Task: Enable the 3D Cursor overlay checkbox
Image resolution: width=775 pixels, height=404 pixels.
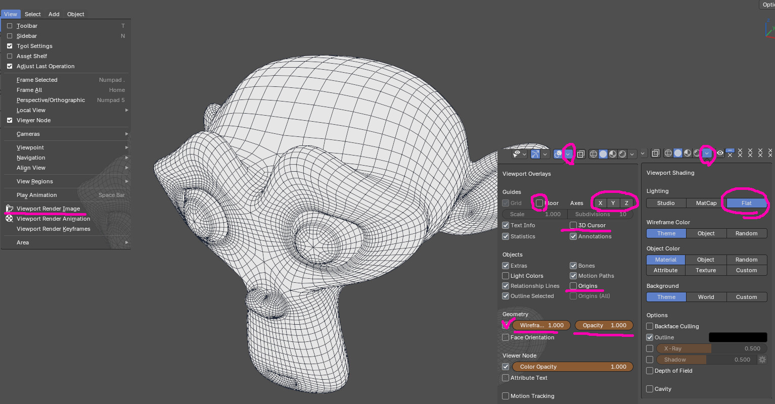Action: click(573, 225)
